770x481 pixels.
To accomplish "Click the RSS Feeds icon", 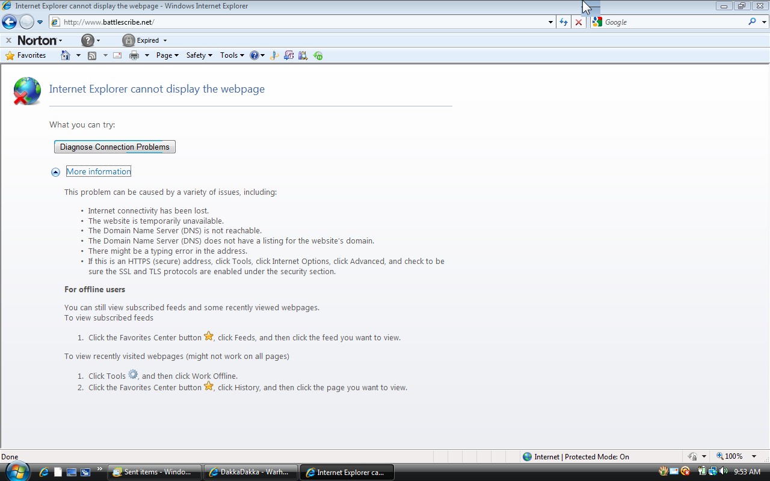I will point(92,55).
